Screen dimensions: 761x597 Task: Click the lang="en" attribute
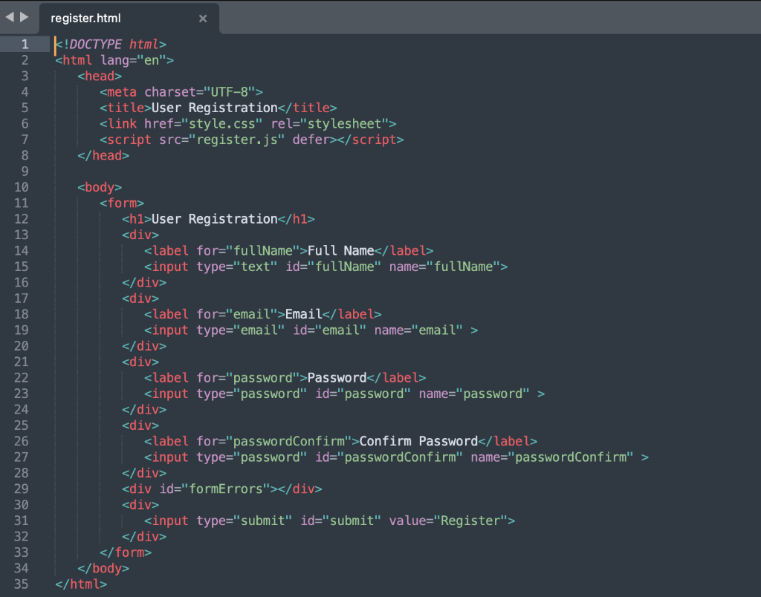(x=134, y=60)
